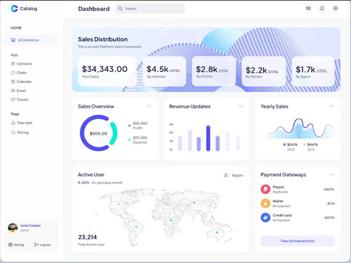The image size is (351, 263).
Task: Open the Tickets menu item
Action: pyautogui.click(x=20, y=100)
